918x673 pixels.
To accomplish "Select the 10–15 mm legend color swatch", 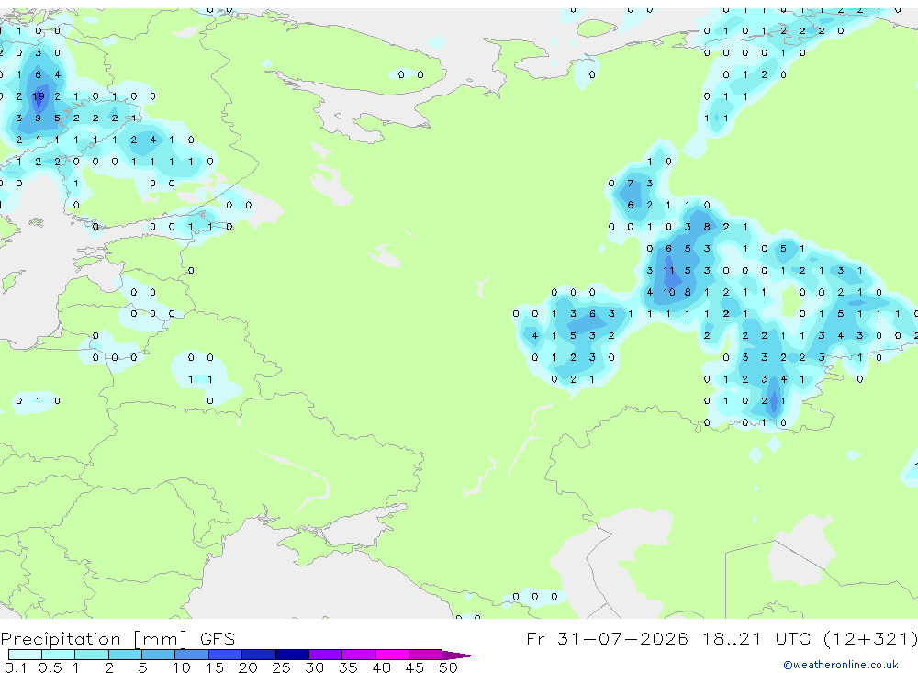I will [192, 655].
